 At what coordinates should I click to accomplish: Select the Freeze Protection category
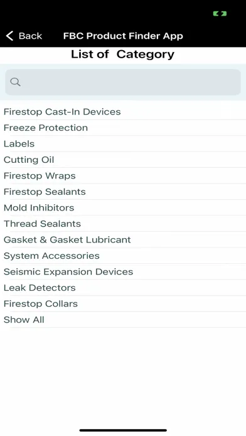[x=123, y=128]
